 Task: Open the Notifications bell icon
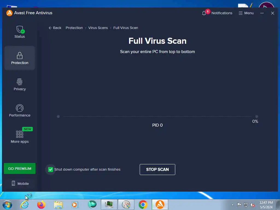pyautogui.click(x=204, y=13)
